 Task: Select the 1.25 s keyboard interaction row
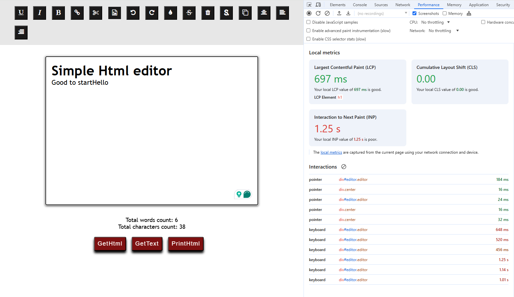(409, 260)
